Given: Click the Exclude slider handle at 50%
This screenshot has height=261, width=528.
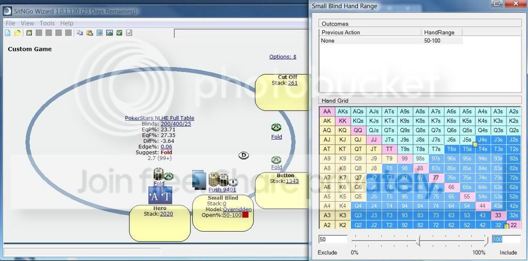Looking at the screenshot, I should pyautogui.click(x=419, y=240).
